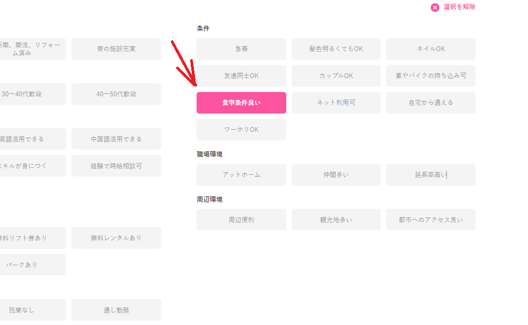Viewport: 528px width, 325px height.
Task: Enable the 40〜50代歓迎 tag
Action: [116, 94]
